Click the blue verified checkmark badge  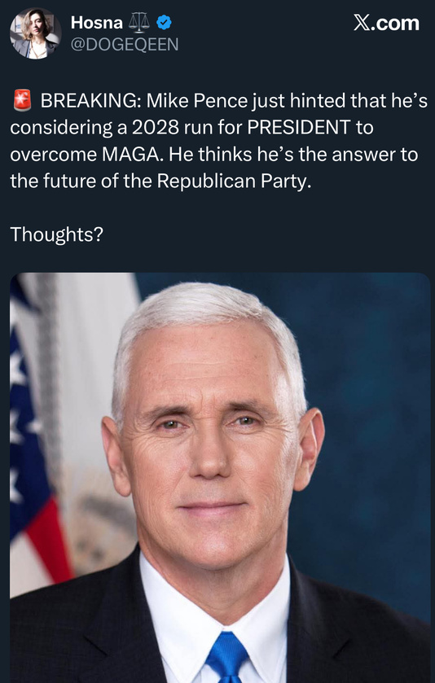pyautogui.click(x=164, y=22)
